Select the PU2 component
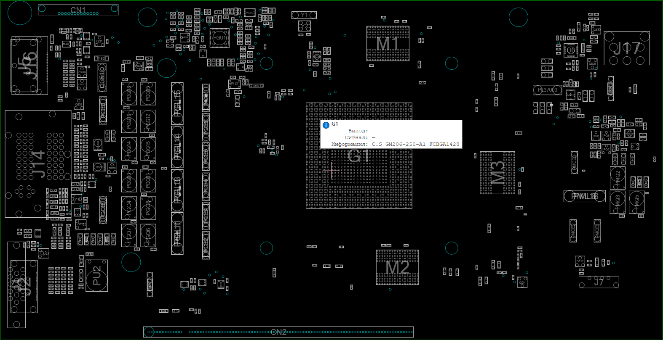The width and height of the screenshot is (663, 340). point(97,276)
